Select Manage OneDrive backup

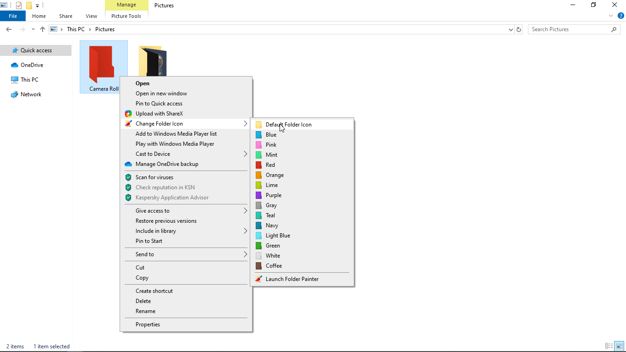pyautogui.click(x=167, y=164)
